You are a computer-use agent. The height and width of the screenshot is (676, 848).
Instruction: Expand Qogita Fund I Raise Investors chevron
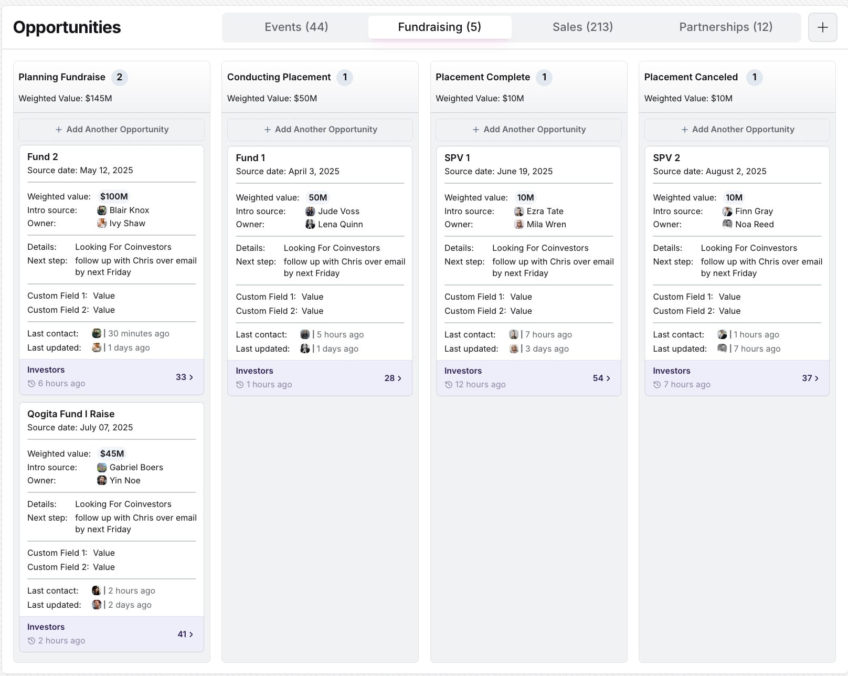(191, 635)
